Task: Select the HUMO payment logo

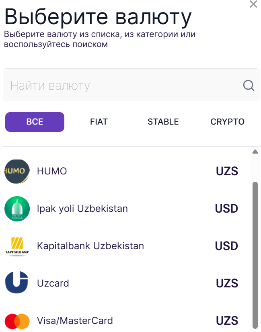Action: [17, 171]
